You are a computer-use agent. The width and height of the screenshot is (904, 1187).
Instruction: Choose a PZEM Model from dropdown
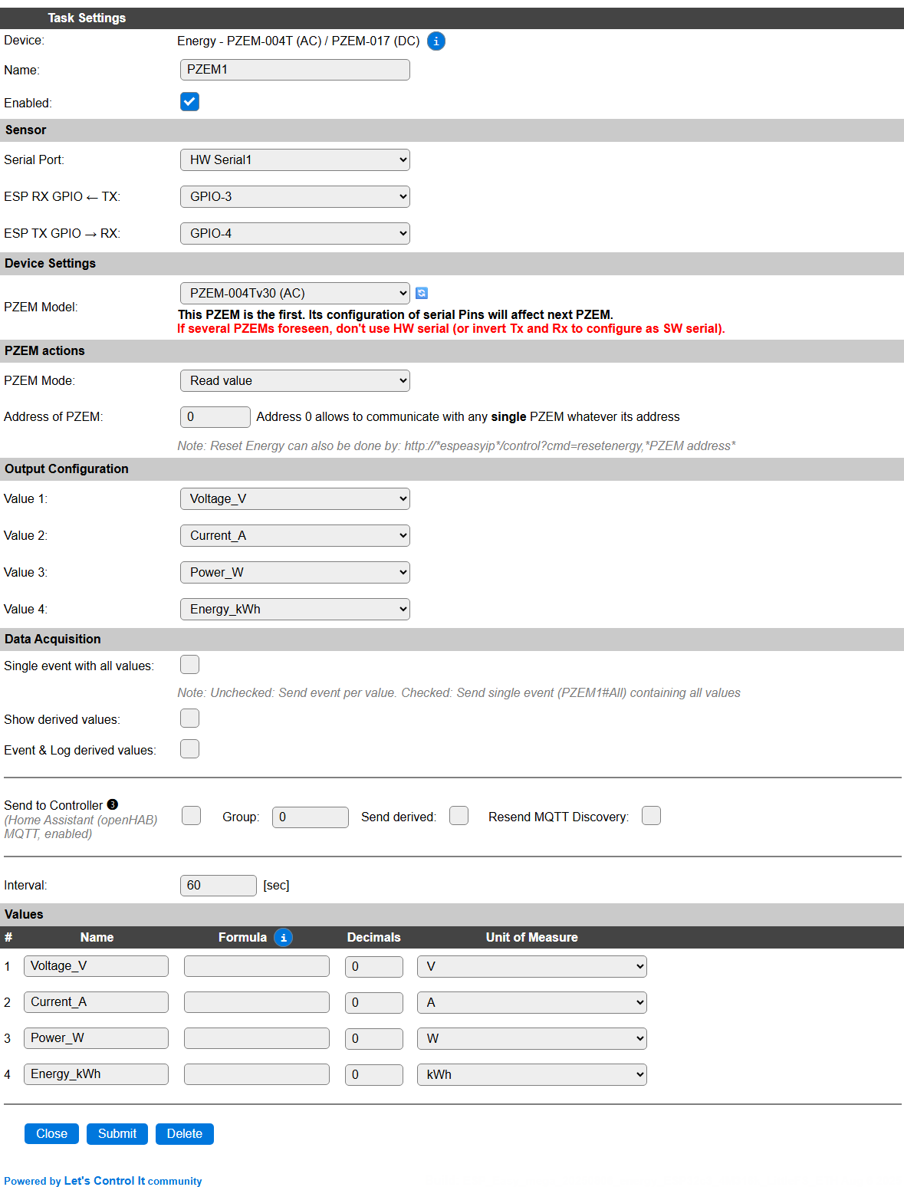point(295,293)
